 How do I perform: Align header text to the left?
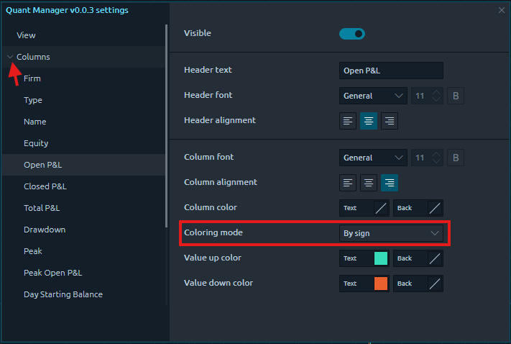[349, 121]
